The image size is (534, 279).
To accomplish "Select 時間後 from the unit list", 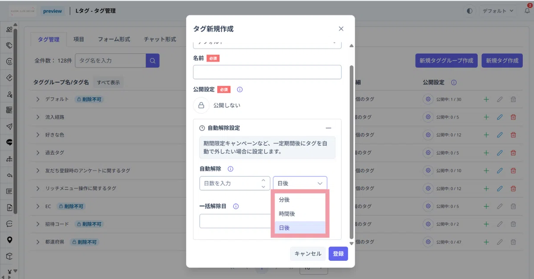I will tap(300, 214).
